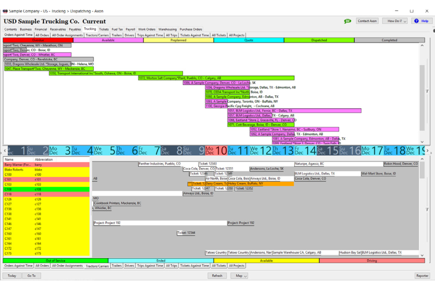Click the Today button

[x=12, y=276]
